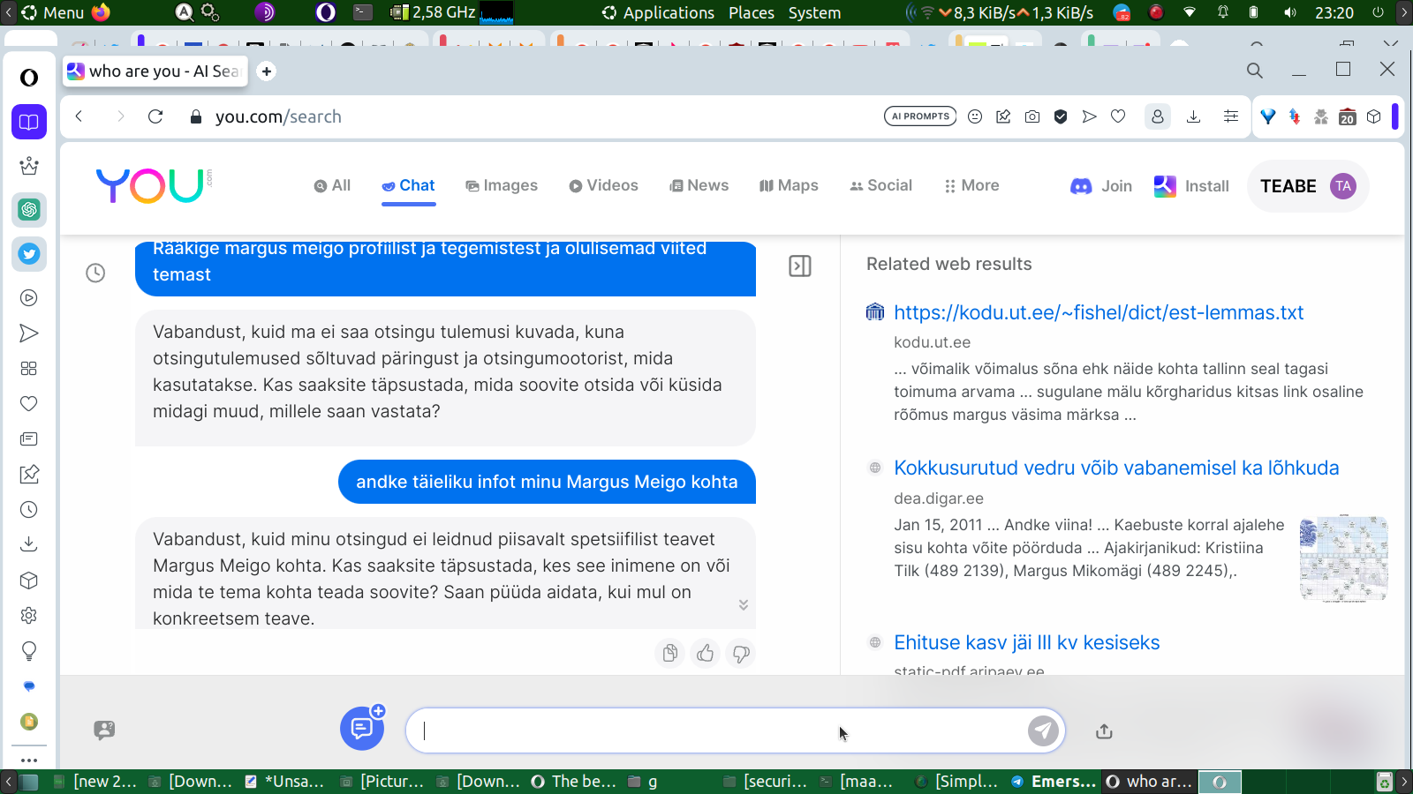Image resolution: width=1413 pixels, height=794 pixels.
Task: Open History clock icon in Opera sidebar
Action: tap(29, 510)
